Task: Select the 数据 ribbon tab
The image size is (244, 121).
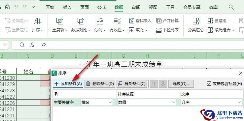Action: click(x=119, y=7)
